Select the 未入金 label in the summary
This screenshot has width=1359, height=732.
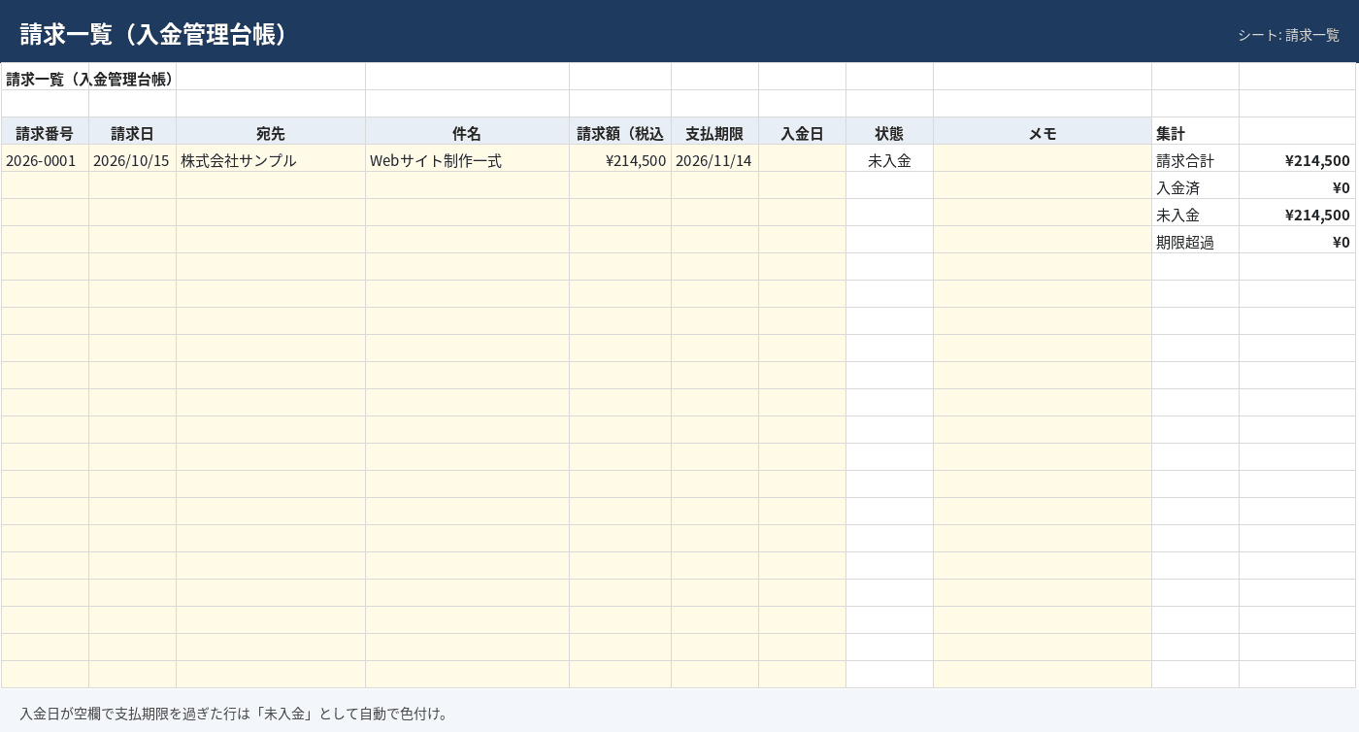(x=1195, y=215)
